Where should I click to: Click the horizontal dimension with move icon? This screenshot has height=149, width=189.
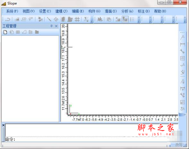click(x=183, y=88)
